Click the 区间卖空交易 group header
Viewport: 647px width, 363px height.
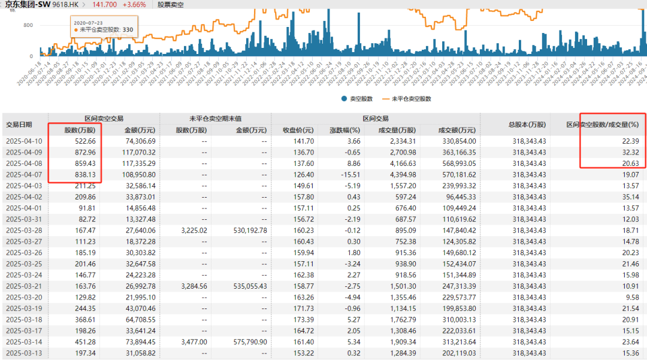pyautogui.click(x=104, y=119)
